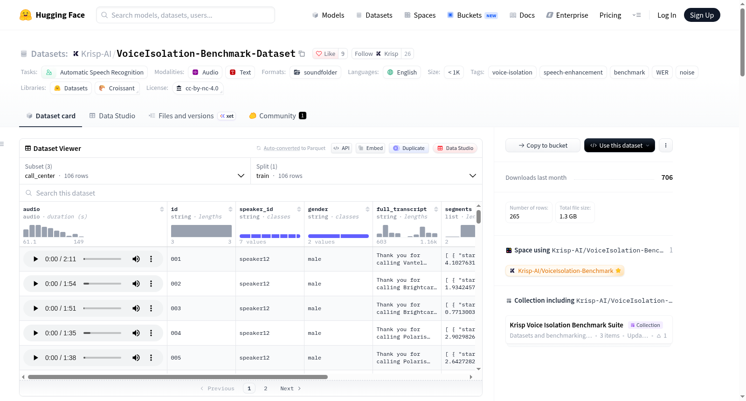Open Models in the top navigation

click(x=328, y=15)
